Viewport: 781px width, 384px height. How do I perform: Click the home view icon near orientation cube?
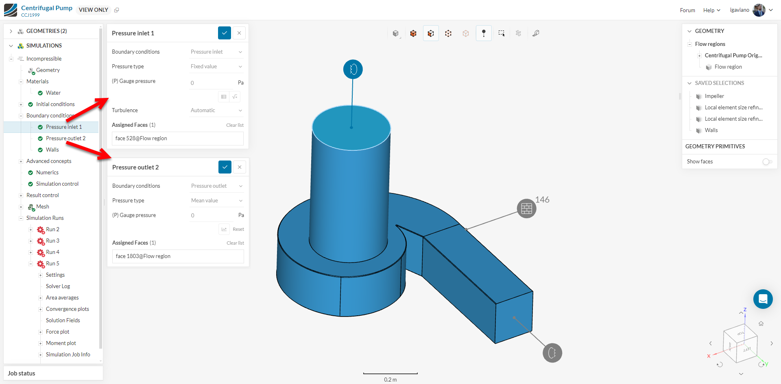click(x=761, y=323)
